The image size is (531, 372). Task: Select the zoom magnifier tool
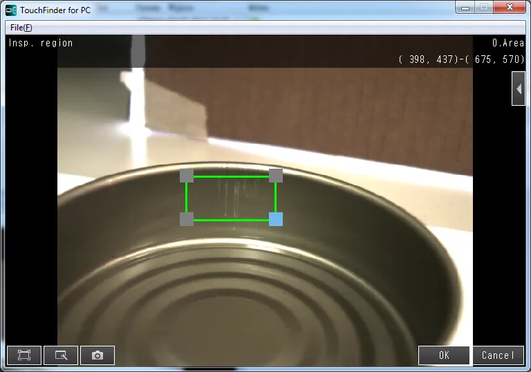click(61, 355)
